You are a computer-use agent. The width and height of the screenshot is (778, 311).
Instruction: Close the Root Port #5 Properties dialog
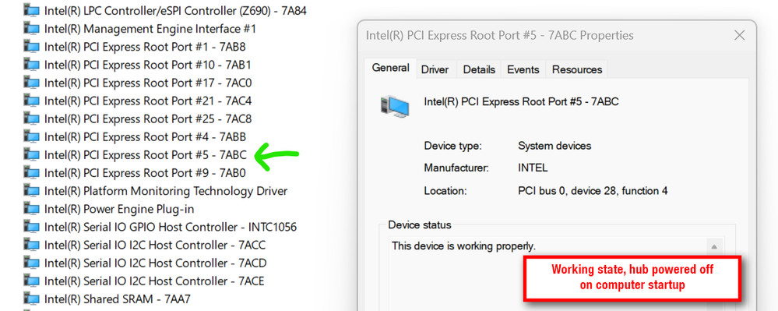tap(740, 36)
